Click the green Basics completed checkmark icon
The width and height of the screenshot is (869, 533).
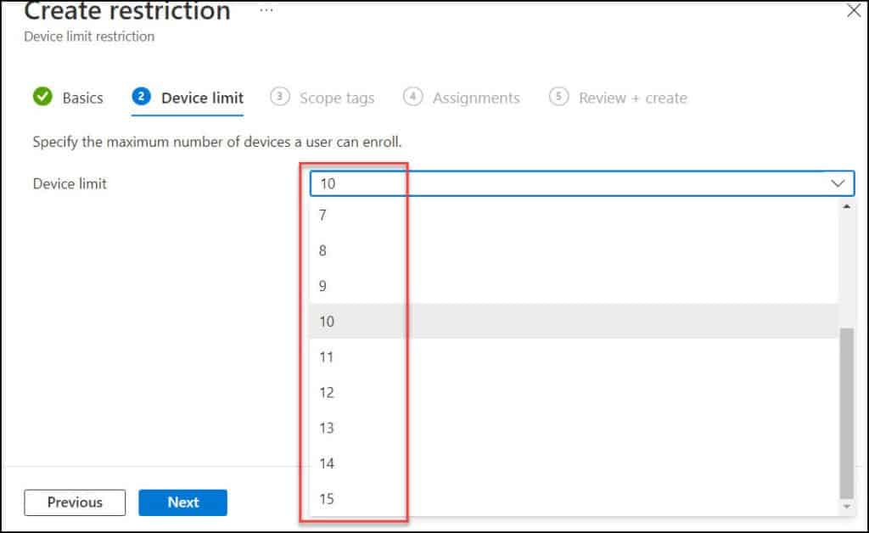(42, 97)
